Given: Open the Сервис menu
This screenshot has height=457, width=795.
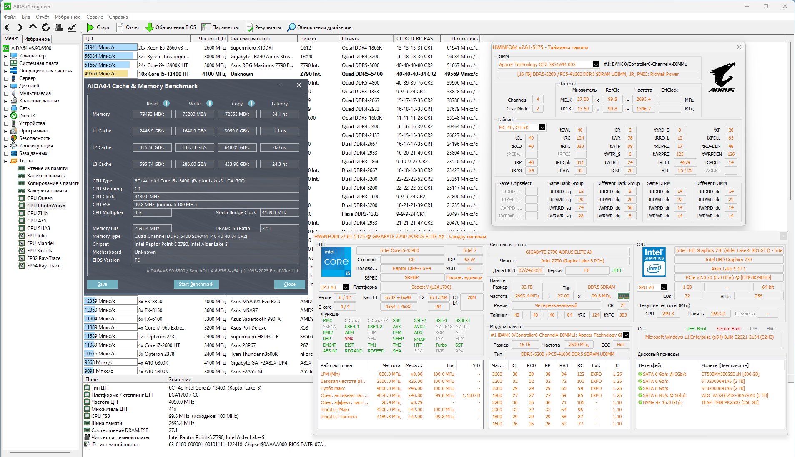Looking at the screenshot, I should (95, 17).
